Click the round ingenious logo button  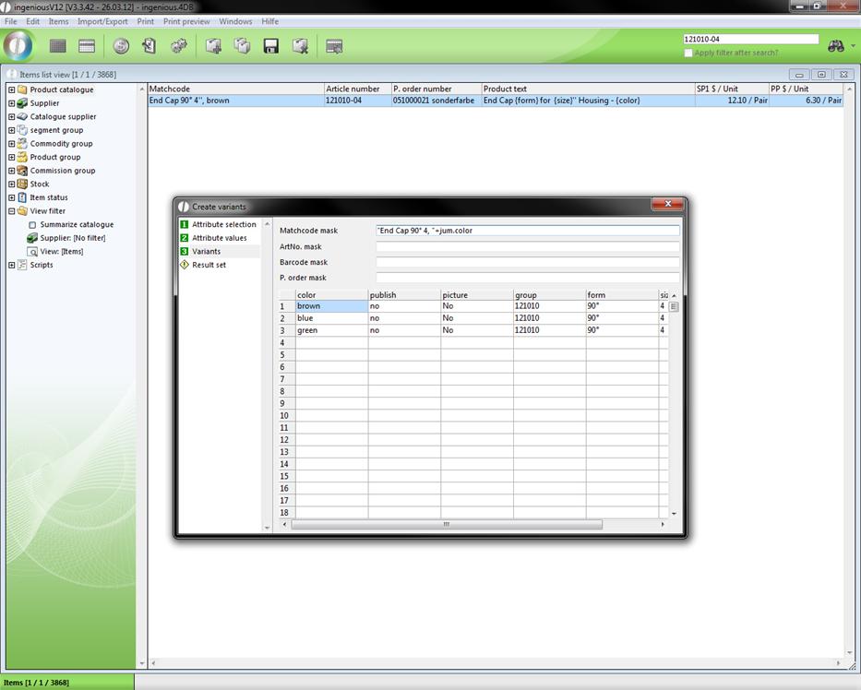18,46
